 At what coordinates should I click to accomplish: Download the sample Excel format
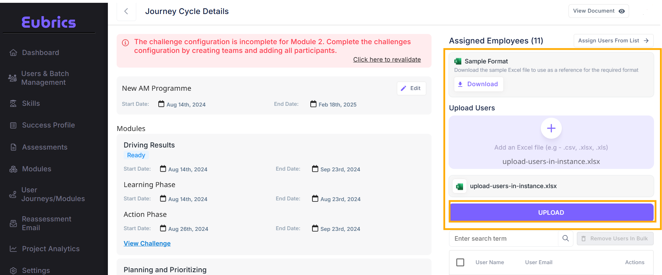[x=478, y=84]
